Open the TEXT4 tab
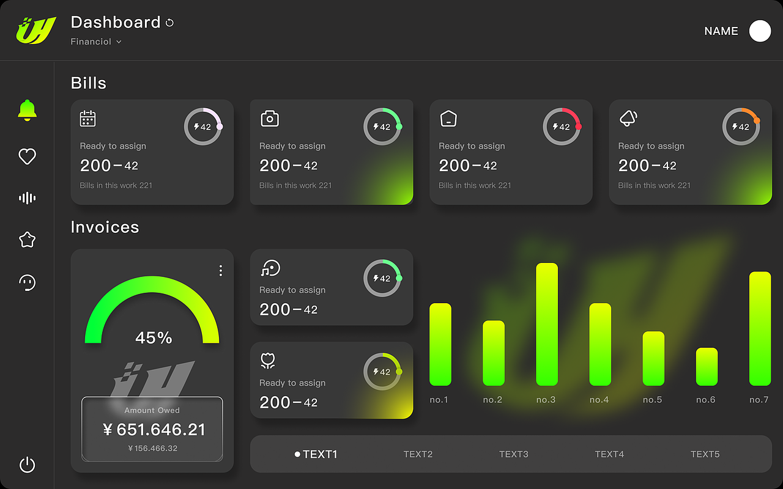Image resolution: width=783 pixels, height=489 pixels. tap(609, 454)
